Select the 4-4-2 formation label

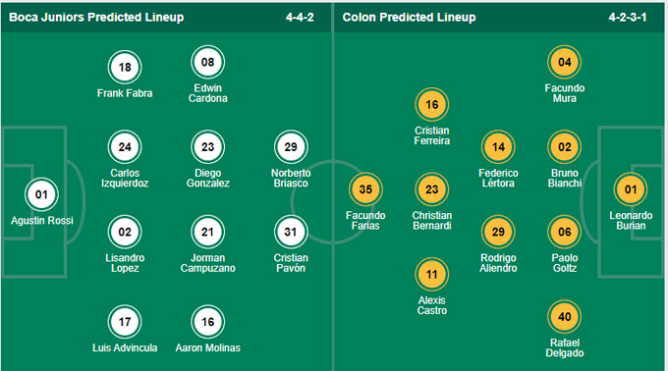[300, 17]
